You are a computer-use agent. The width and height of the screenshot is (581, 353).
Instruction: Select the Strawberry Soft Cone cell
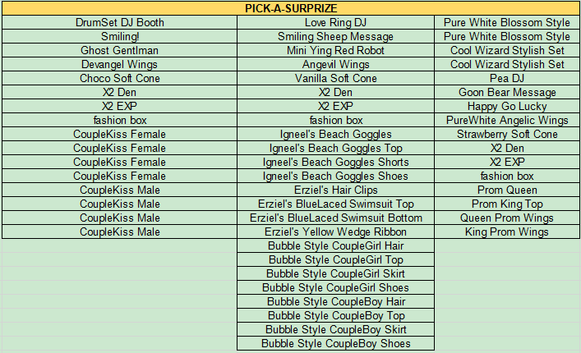point(507,134)
